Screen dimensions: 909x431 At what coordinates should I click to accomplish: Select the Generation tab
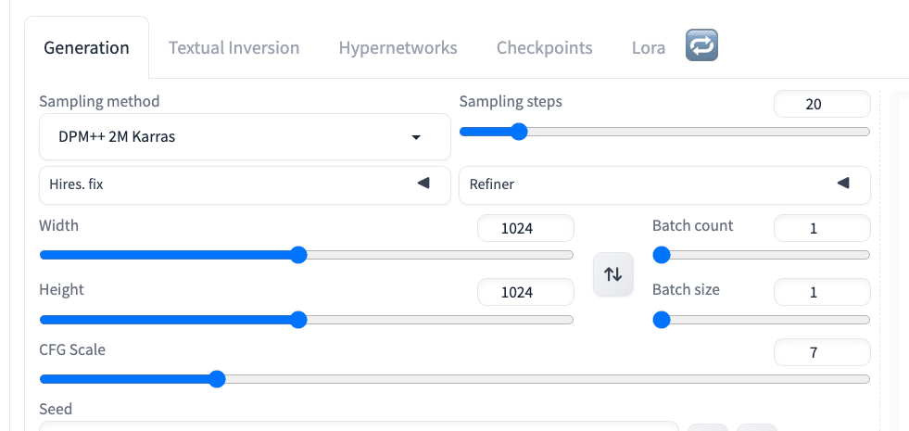(x=86, y=48)
